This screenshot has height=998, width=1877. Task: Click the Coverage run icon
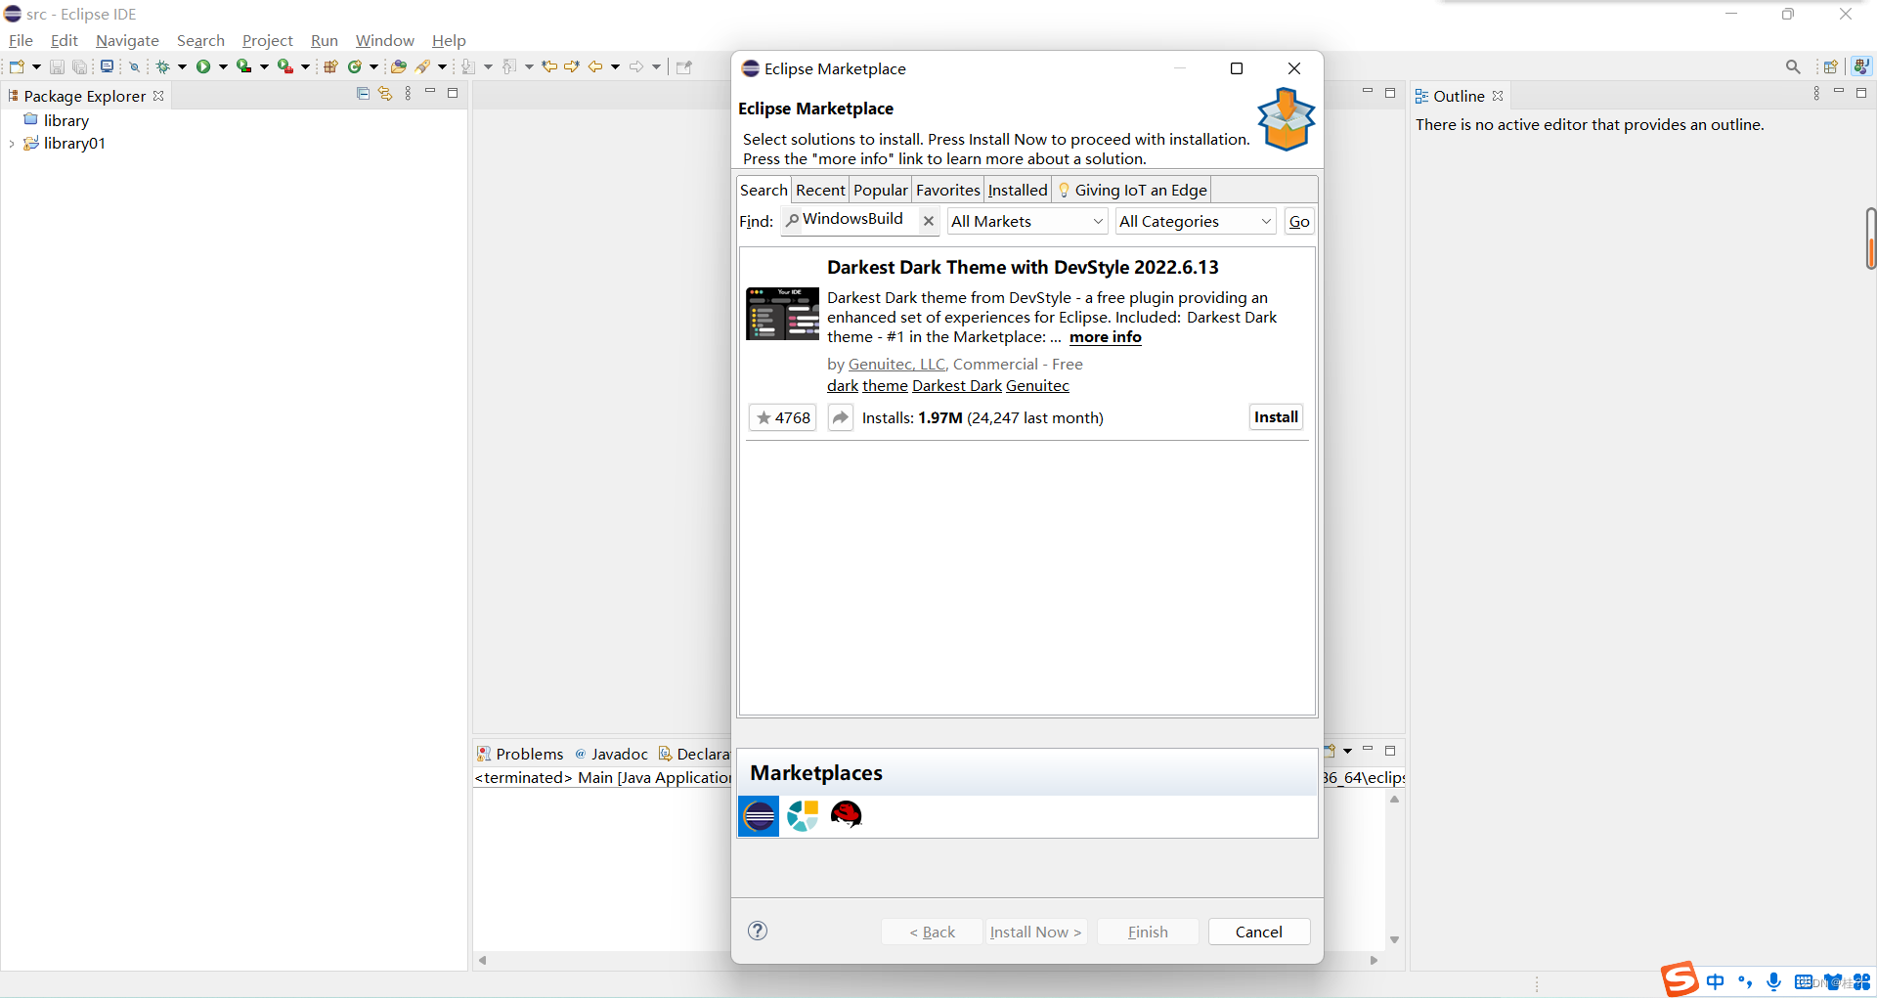[243, 66]
